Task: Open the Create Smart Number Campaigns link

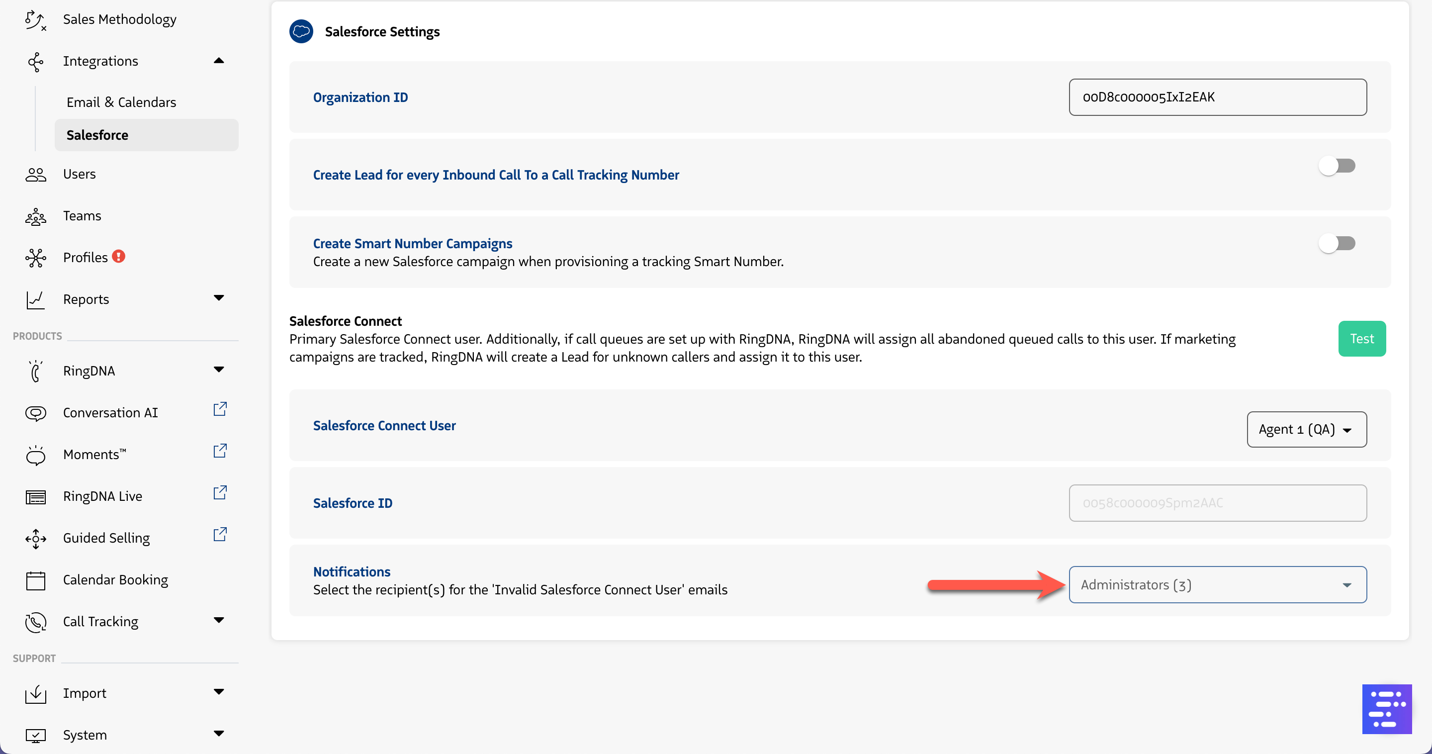Action: click(x=412, y=243)
